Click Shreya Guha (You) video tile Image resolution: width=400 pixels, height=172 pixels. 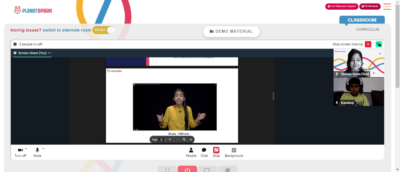359,63
